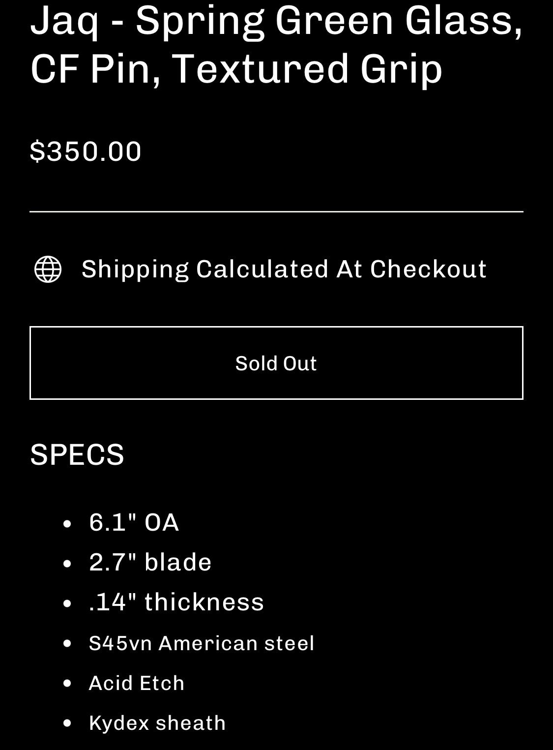Screen dimensions: 553x750
Task: Click the bullet before S45vn American steel
Action: click(68, 643)
